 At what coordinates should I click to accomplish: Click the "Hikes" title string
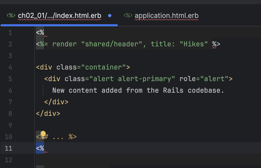click(x=194, y=44)
